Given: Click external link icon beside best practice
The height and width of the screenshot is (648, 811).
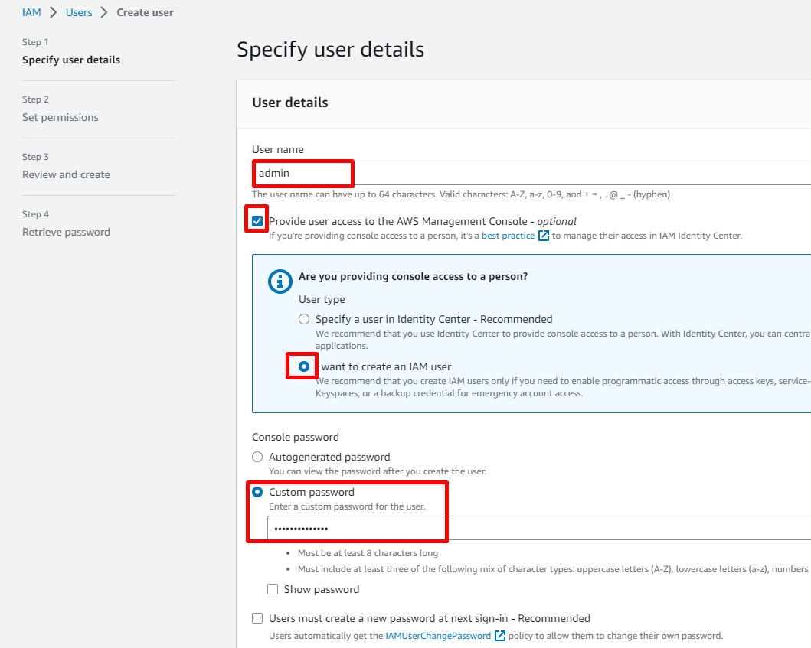Looking at the screenshot, I should tap(544, 236).
